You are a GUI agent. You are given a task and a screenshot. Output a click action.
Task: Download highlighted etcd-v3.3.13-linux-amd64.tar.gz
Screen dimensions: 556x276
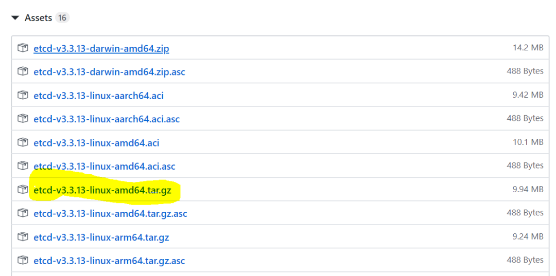click(x=102, y=191)
